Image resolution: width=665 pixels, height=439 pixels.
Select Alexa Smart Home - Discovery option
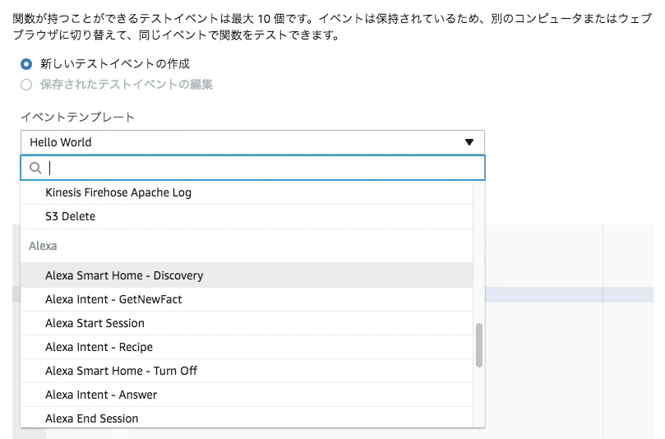[x=247, y=275]
